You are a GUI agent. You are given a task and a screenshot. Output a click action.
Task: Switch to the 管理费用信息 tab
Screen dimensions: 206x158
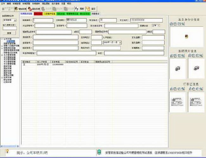click(x=72, y=14)
